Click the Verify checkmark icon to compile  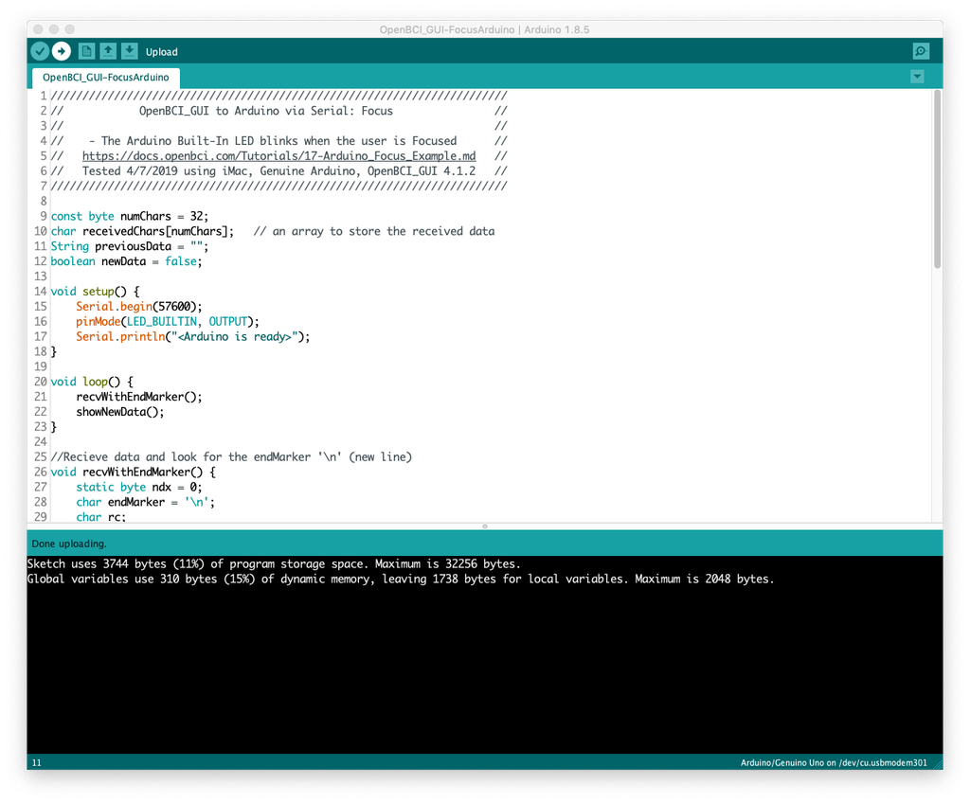tap(39, 51)
